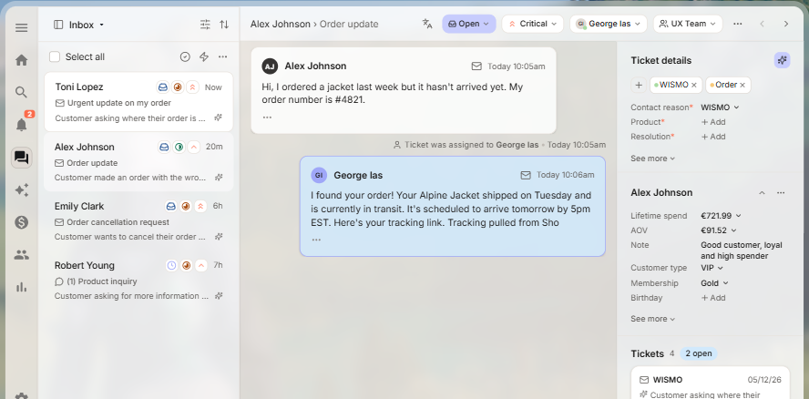Open the AOV value dropdown
Viewport: 809px width, 399px height.
[x=719, y=230]
